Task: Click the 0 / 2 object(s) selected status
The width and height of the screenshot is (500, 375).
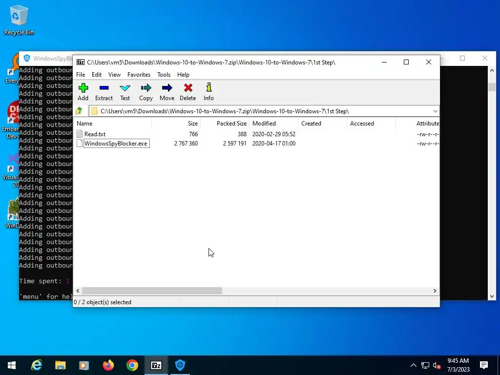Action: click(103, 302)
